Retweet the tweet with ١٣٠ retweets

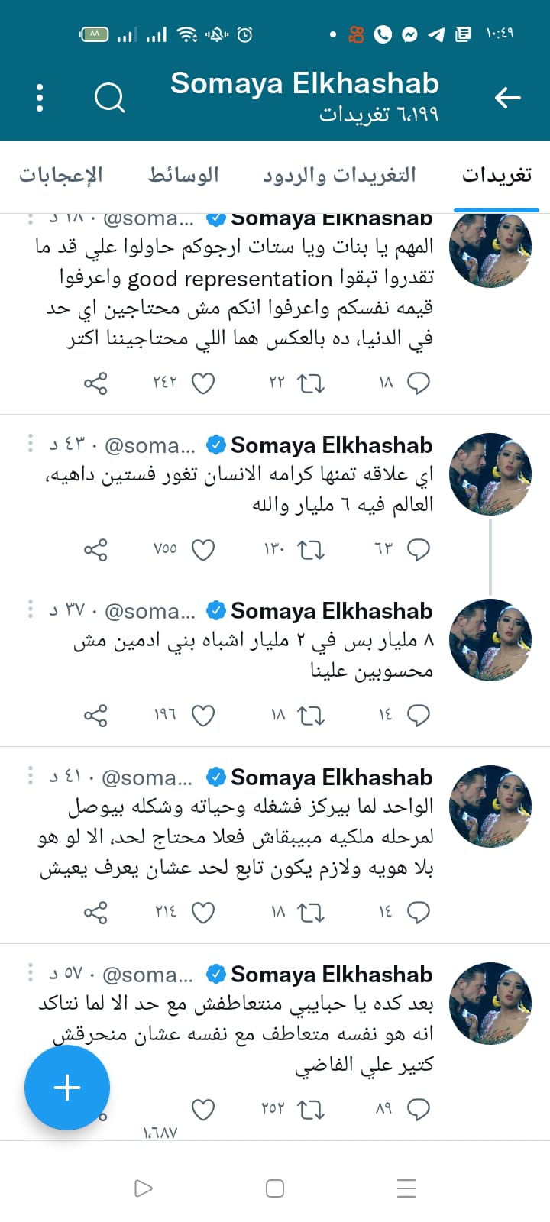(x=311, y=550)
